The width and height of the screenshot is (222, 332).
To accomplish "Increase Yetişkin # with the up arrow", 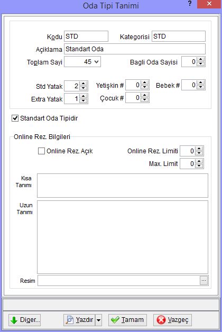I will point(145,82).
